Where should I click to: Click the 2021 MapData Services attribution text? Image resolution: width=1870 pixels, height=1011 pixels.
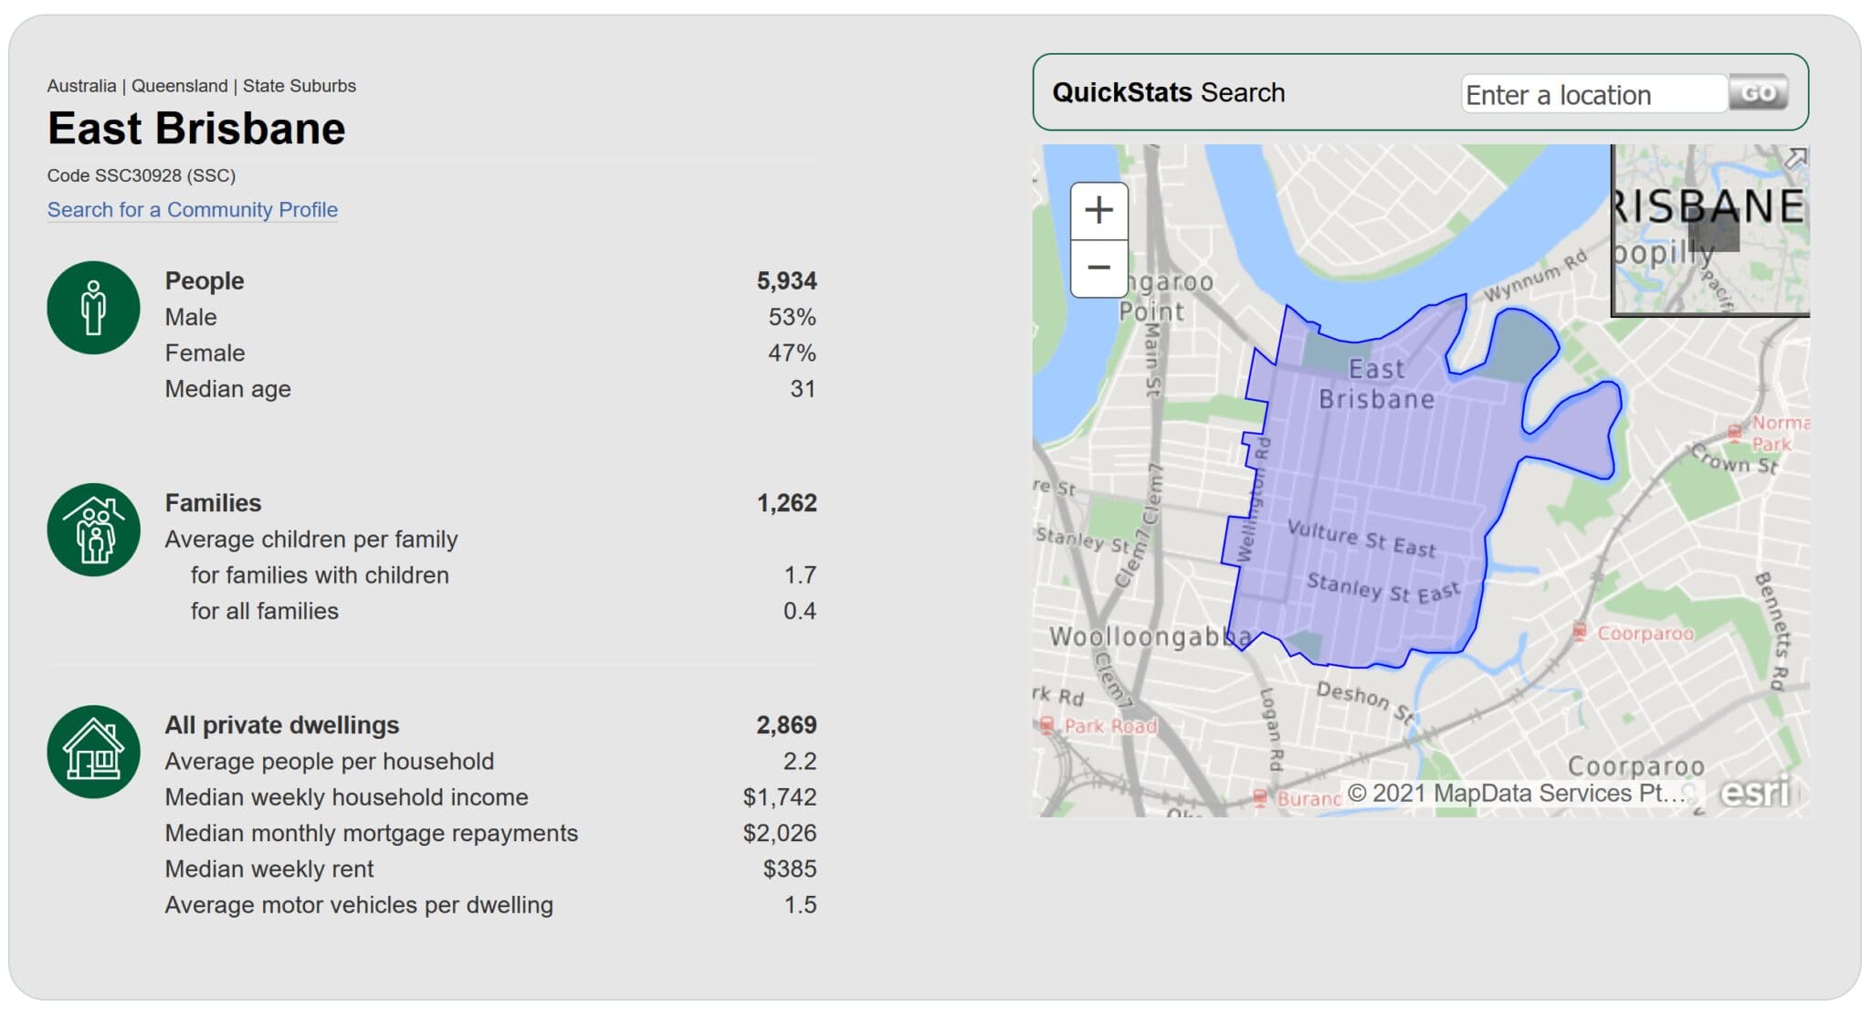[x=1516, y=793]
